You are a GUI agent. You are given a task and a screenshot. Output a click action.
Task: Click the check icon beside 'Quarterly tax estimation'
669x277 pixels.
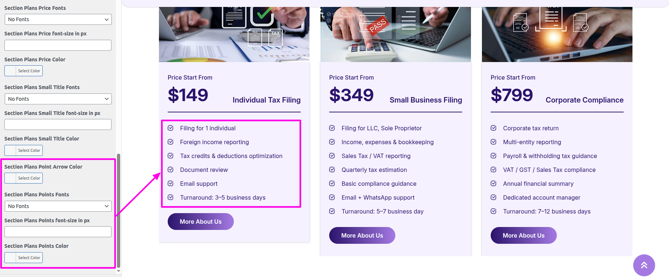[332, 170]
